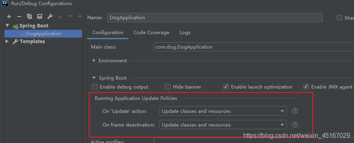The height and width of the screenshot is (143, 354).
Task: Toggle the Share checkbox
Action: [x=339, y=18]
